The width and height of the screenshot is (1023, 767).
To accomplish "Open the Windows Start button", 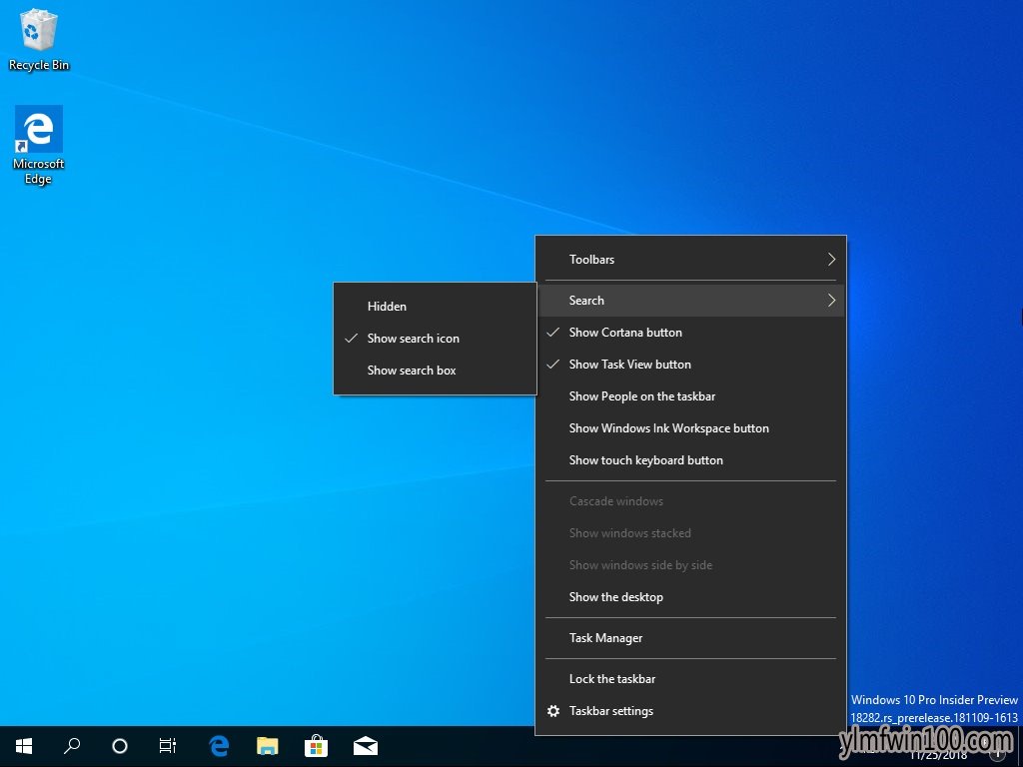I will point(24,745).
